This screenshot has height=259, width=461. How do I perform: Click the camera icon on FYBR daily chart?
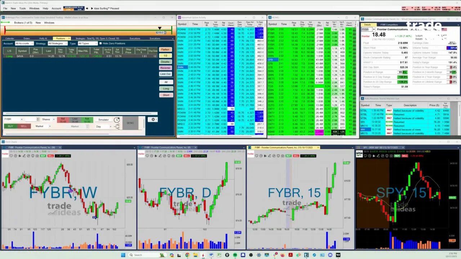point(173,156)
